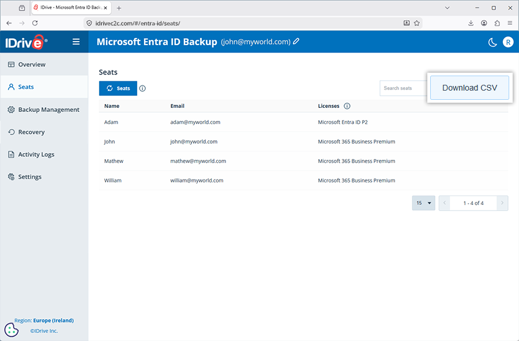Image resolution: width=519 pixels, height=341 pixels.
Task: Click the Activity Logs document icon
Action: tap(12, 154)
